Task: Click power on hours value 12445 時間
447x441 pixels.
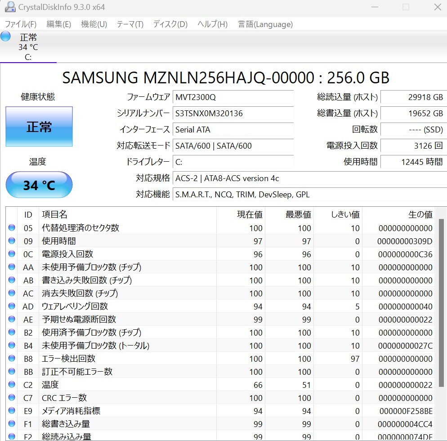Action: tap(414, 162)
